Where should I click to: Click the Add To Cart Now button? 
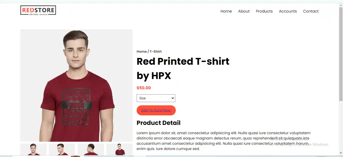click(x=156, y=110)
